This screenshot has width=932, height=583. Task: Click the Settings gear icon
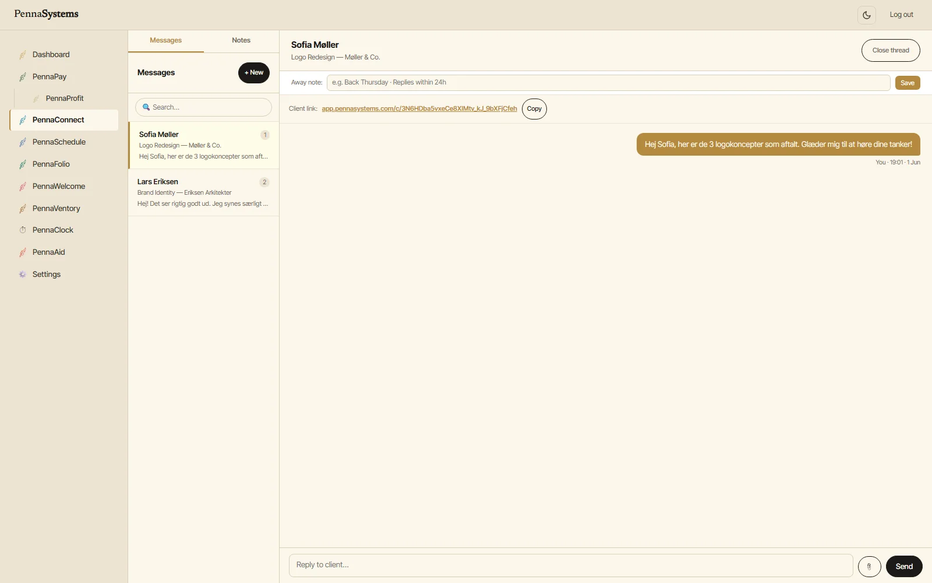(23, 275)
